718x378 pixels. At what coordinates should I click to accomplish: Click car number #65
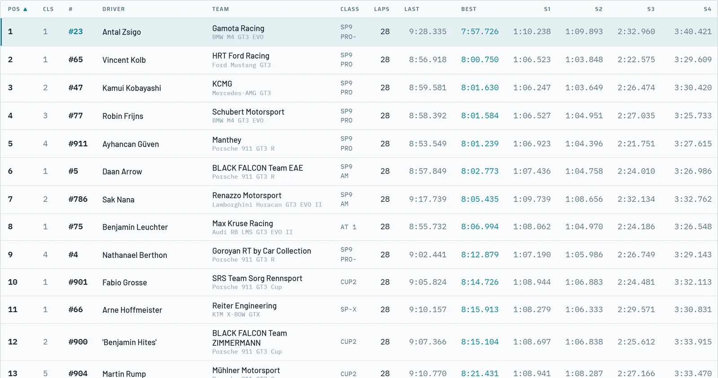75,59
